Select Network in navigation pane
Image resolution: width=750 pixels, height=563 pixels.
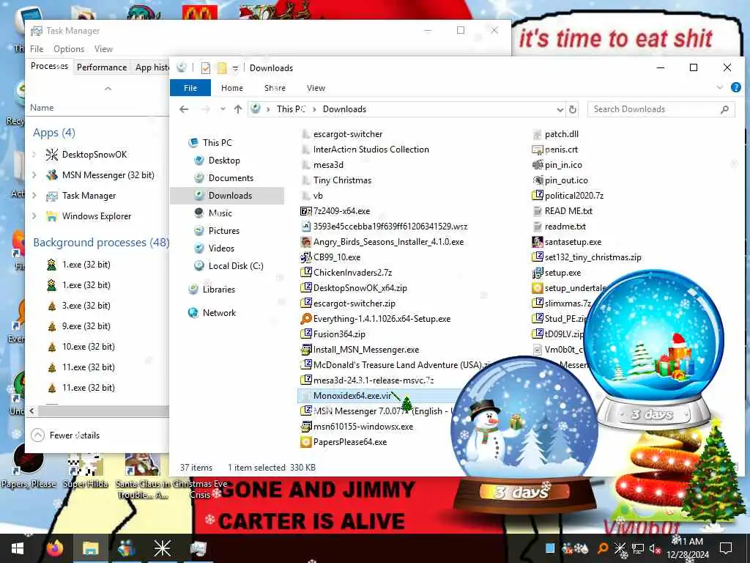(219, 313)
